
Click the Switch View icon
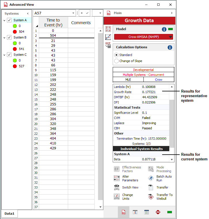pyautogui.click(x=117, y=187)
